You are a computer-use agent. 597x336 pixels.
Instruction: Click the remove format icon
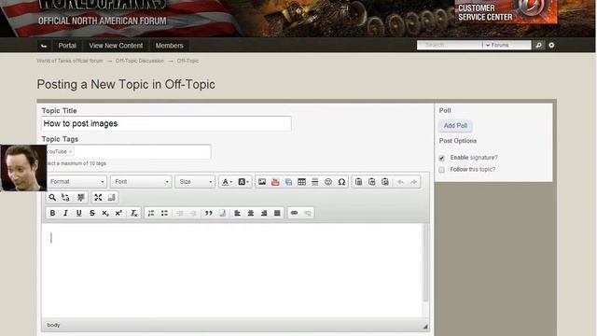coord(133,213)
